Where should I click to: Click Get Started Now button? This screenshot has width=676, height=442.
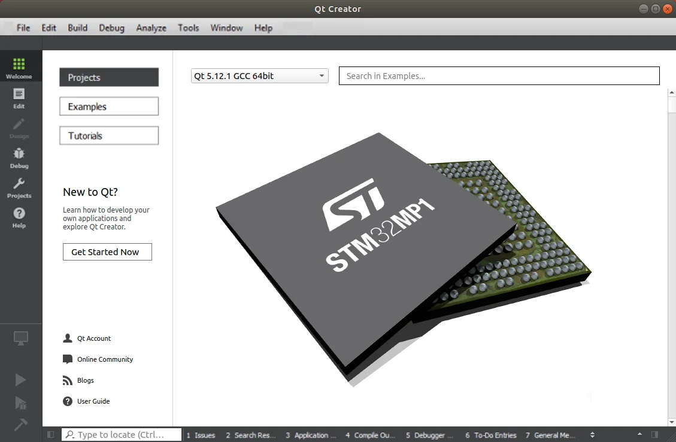pos(107,252)
